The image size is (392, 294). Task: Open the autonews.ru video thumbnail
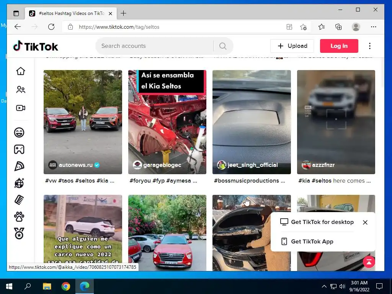point(83,122)
